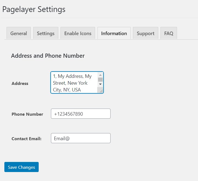Switch to the General tab
Screen dimensions: 198x181
click(x=19, y=33)
